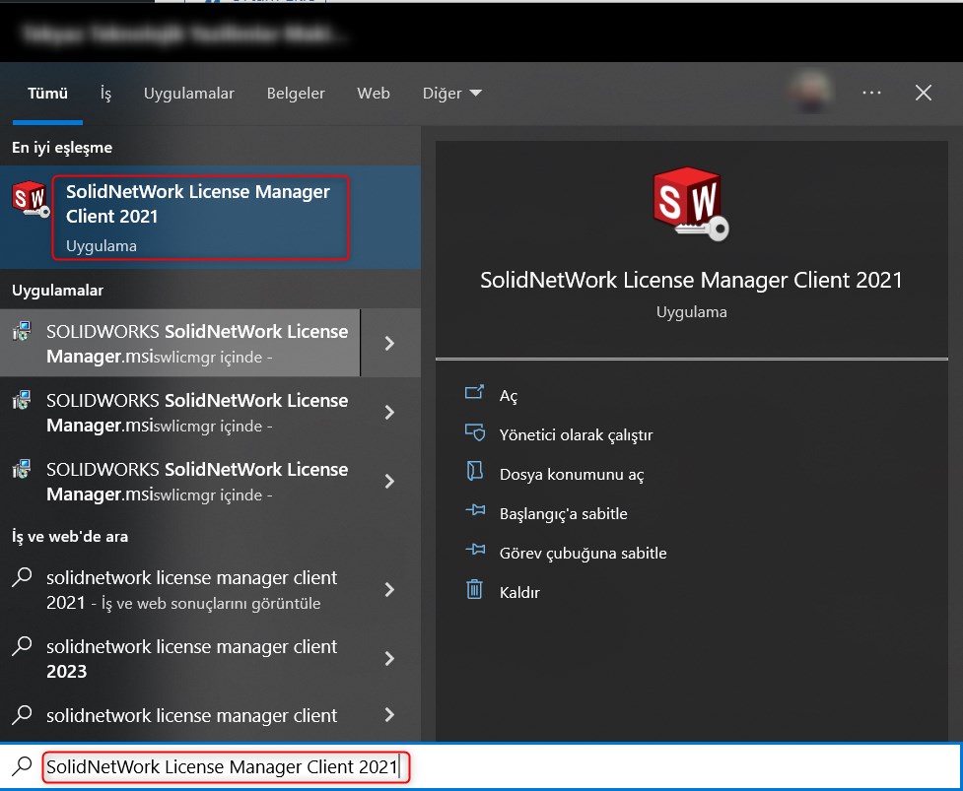Choose 'Yönetici olarak çalıştır' option
This screenshot has height=791, width=963.
[576, 434]
